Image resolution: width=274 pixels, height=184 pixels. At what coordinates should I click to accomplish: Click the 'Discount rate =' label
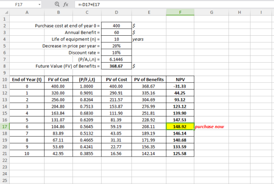coord(84,52)
